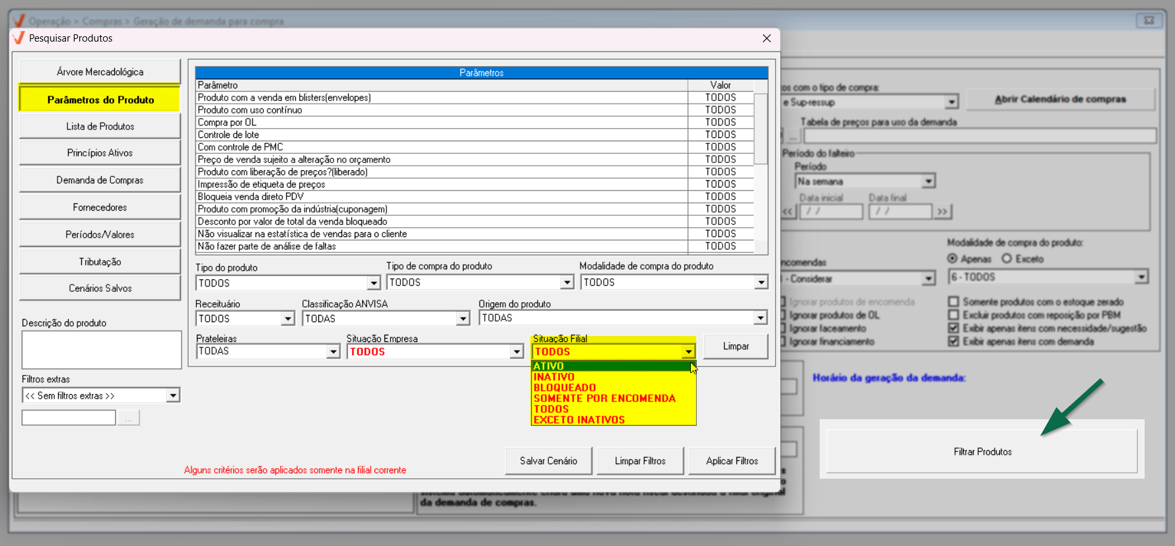Screen dimensions: 1175x546
Task: Collapse the Situação Filial dropdown arrow
Action: 688,352
